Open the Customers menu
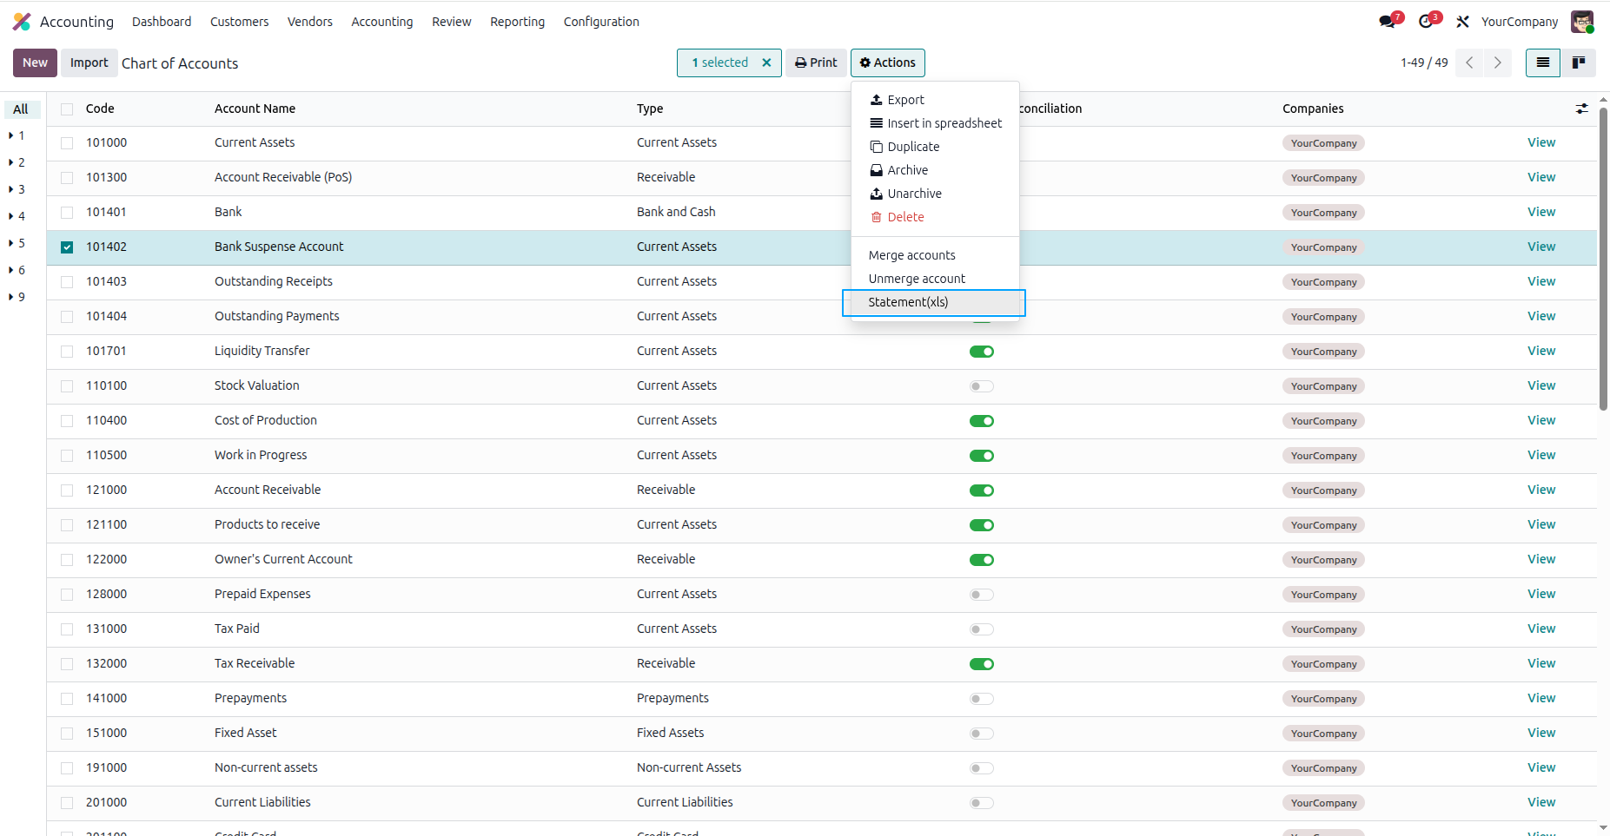The height and width of the screenshot is (836, 1610). (239, 22)
